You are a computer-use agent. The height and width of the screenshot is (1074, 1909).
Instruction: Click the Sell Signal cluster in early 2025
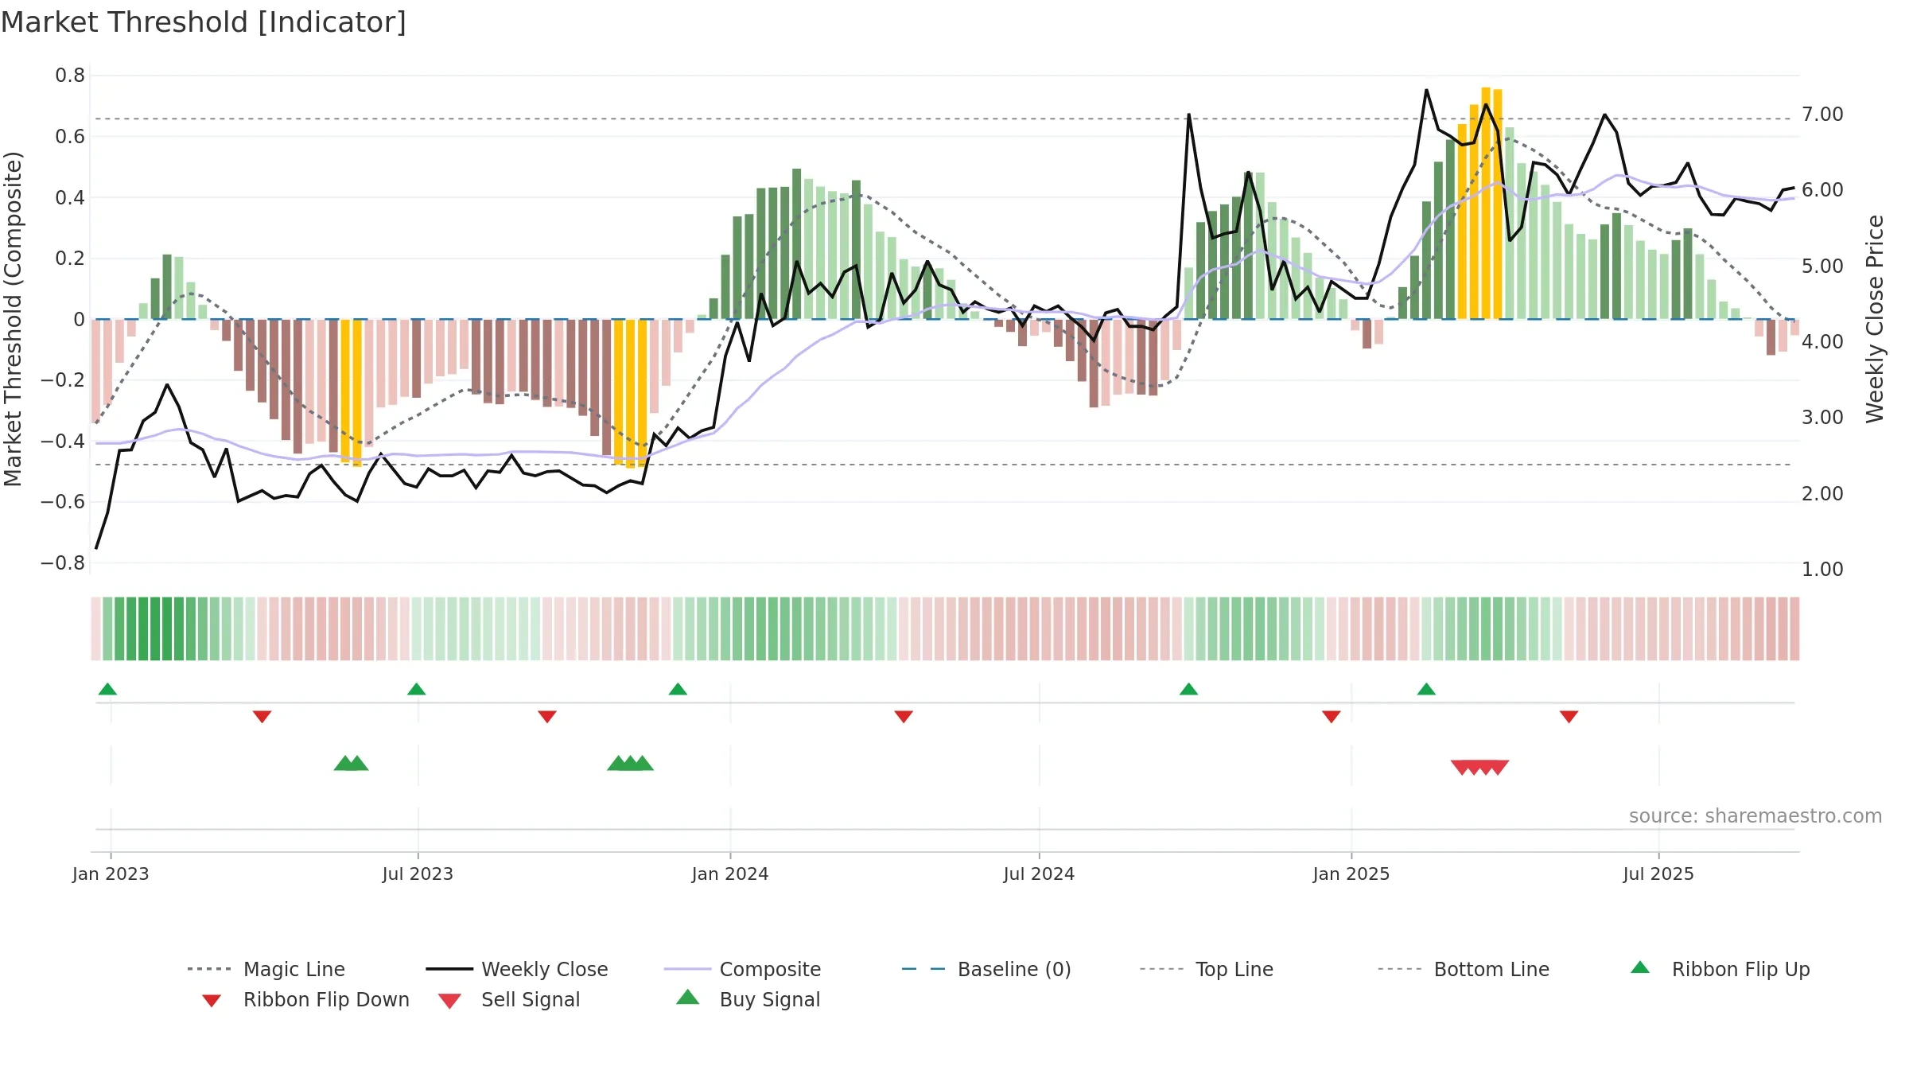click(1479, 768)
